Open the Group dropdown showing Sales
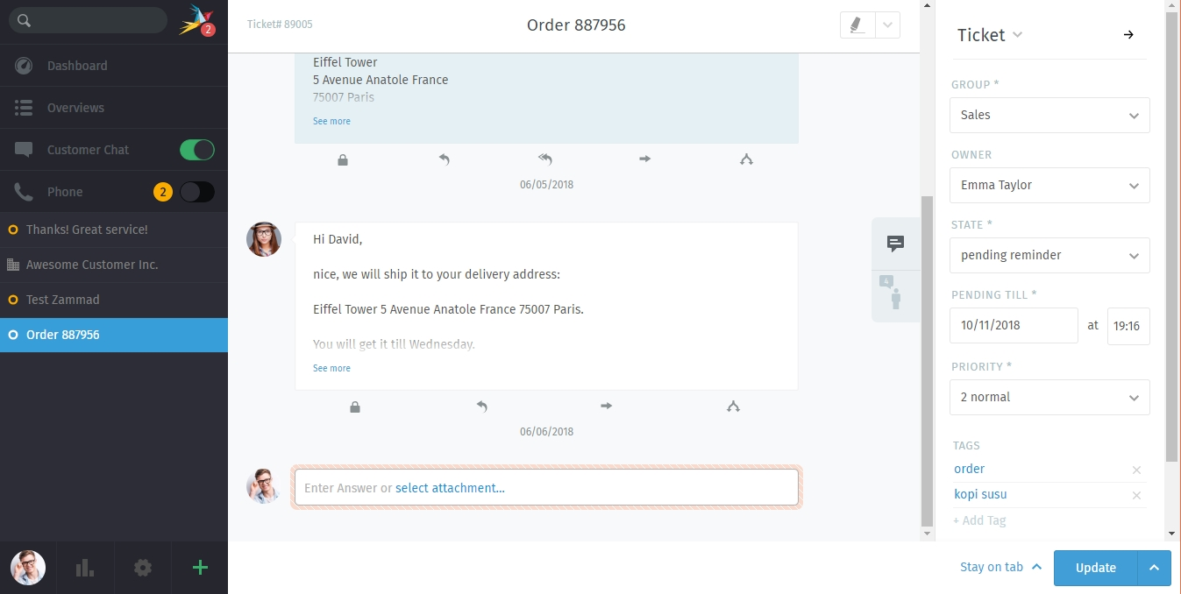 click(1049, 115)
